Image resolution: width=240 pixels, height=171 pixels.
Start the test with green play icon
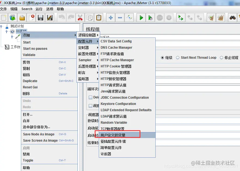pyautogui.click(x=141, y=18)
